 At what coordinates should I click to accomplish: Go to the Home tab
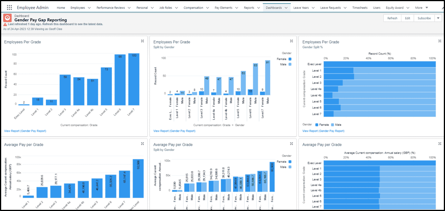click(x=61, y=8)
